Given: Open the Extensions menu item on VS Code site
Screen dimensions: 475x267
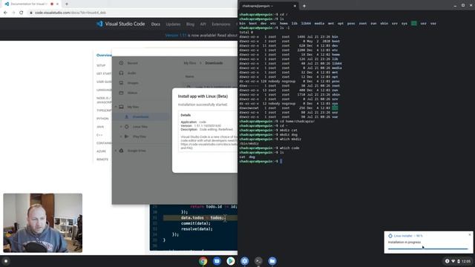Looking at the screenshot, I should pyautogui.click(x=221, y=24).
